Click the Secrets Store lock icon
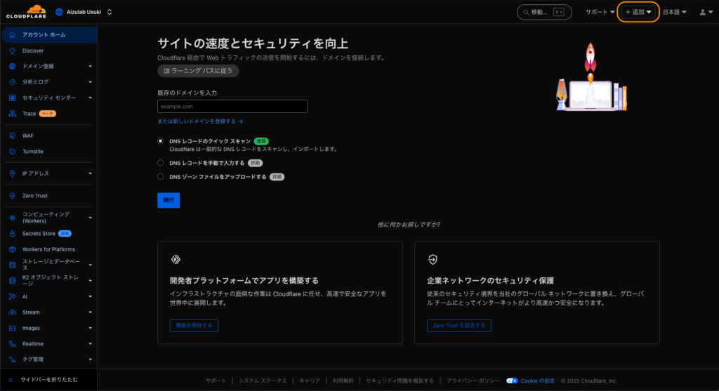Viewport: 719px width, 391px height. (13, 234)
